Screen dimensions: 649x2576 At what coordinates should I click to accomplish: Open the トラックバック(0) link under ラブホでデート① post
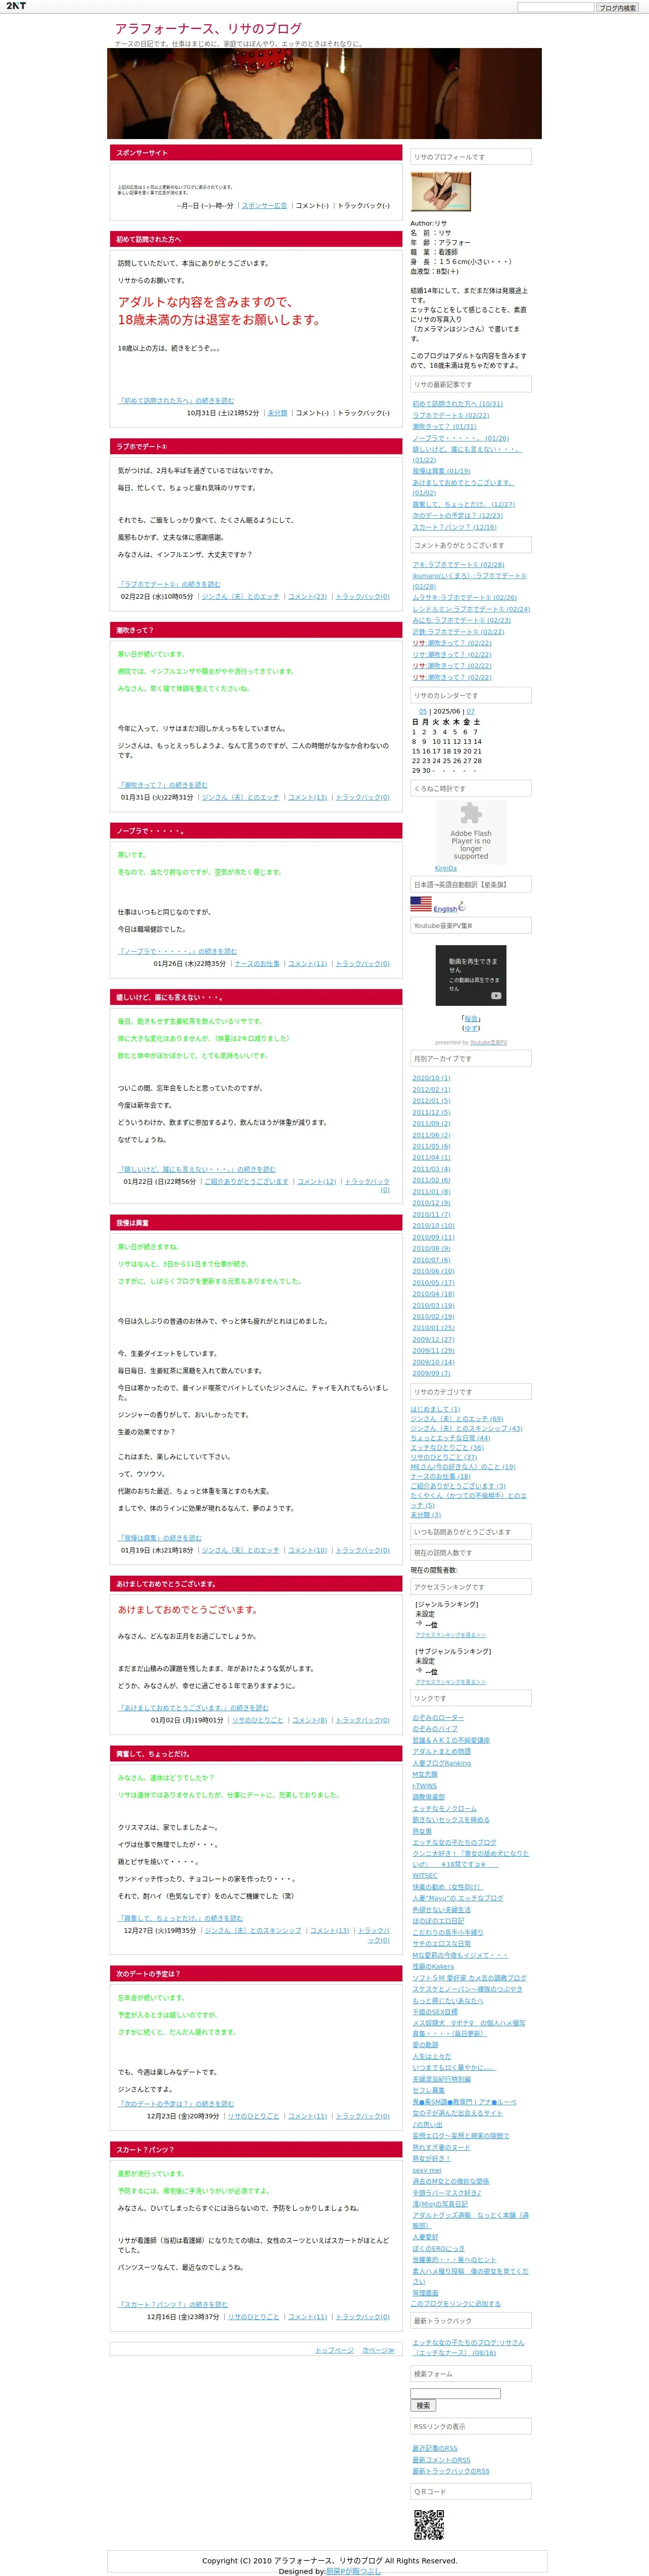[362, 597]
